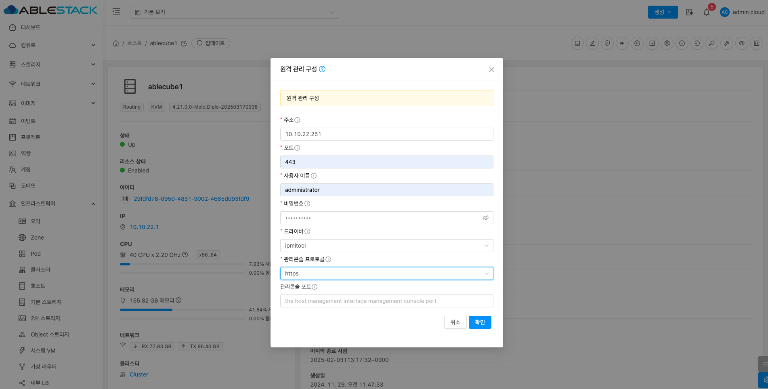
Task: Click the 관리콘솔 포트 input field
Action: pos(386,301)
